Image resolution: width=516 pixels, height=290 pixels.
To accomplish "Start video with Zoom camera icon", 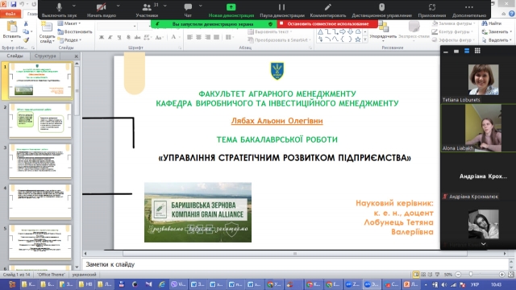I will (102, 10).
